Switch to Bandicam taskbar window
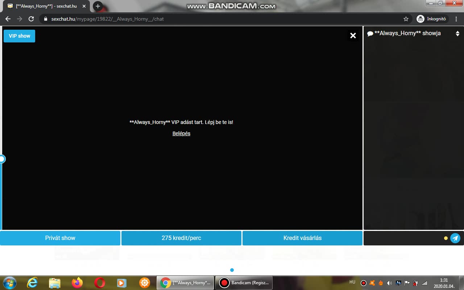464x290 pixels. (244, 283)
